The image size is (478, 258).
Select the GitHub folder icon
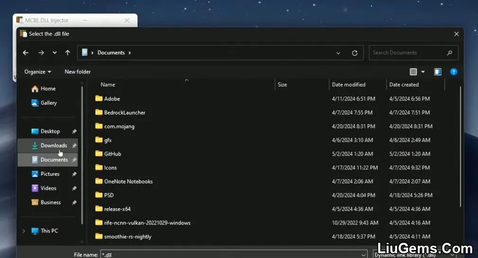coord(99,154)
